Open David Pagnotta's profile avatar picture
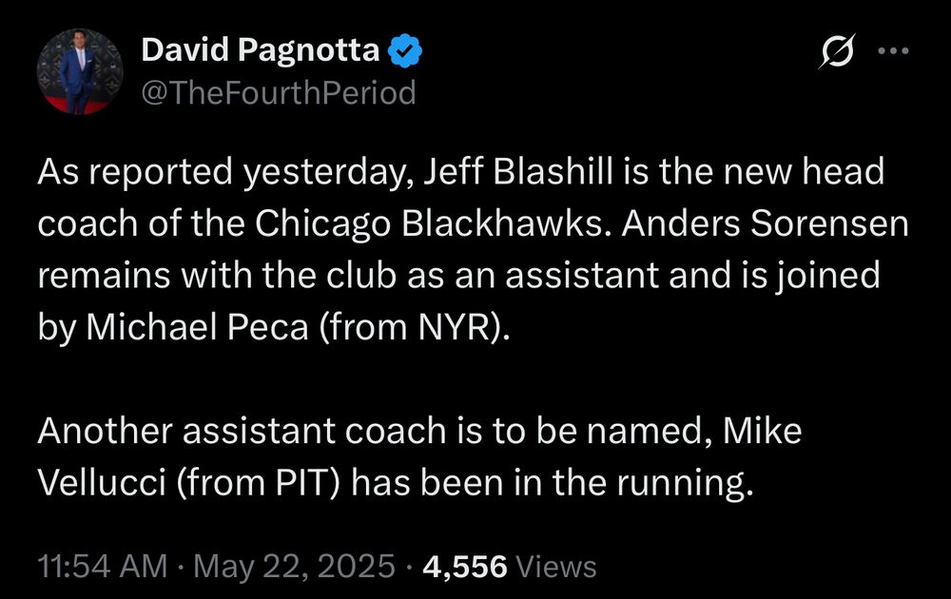 80,71
